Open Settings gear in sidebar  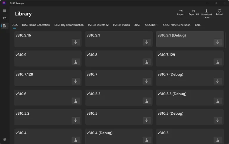click(4, 140)
